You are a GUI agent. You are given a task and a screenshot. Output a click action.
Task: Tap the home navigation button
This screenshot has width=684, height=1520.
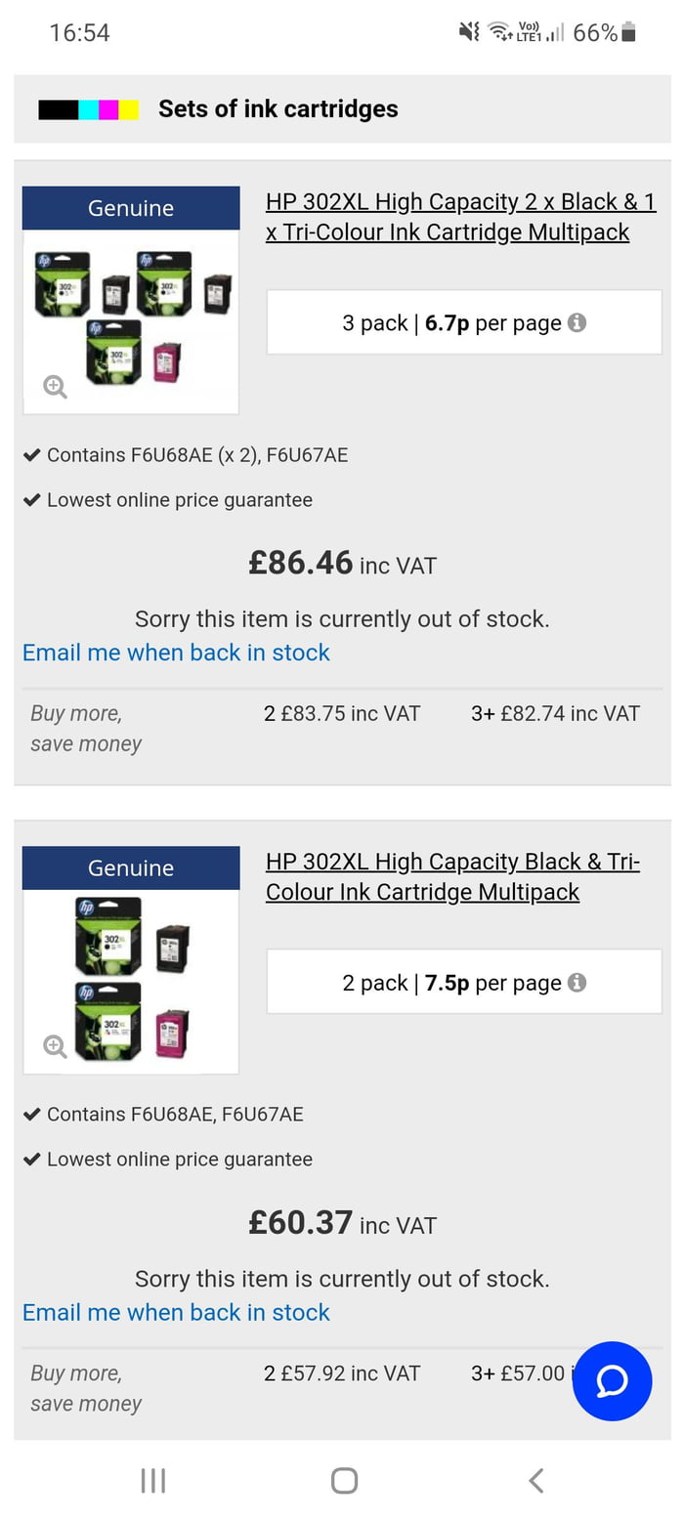tap(343, 1480)
